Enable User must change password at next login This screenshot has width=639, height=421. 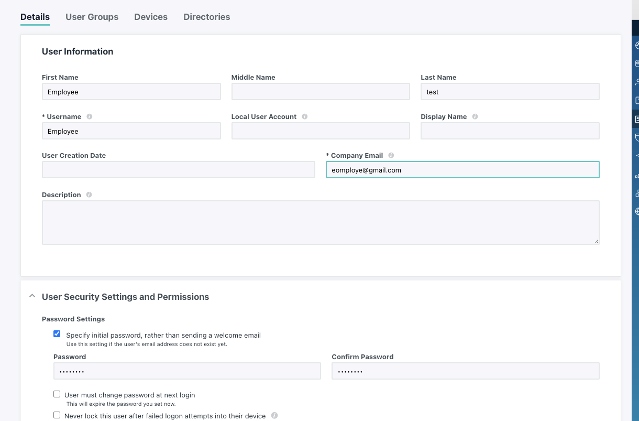(x=57, y=394)
